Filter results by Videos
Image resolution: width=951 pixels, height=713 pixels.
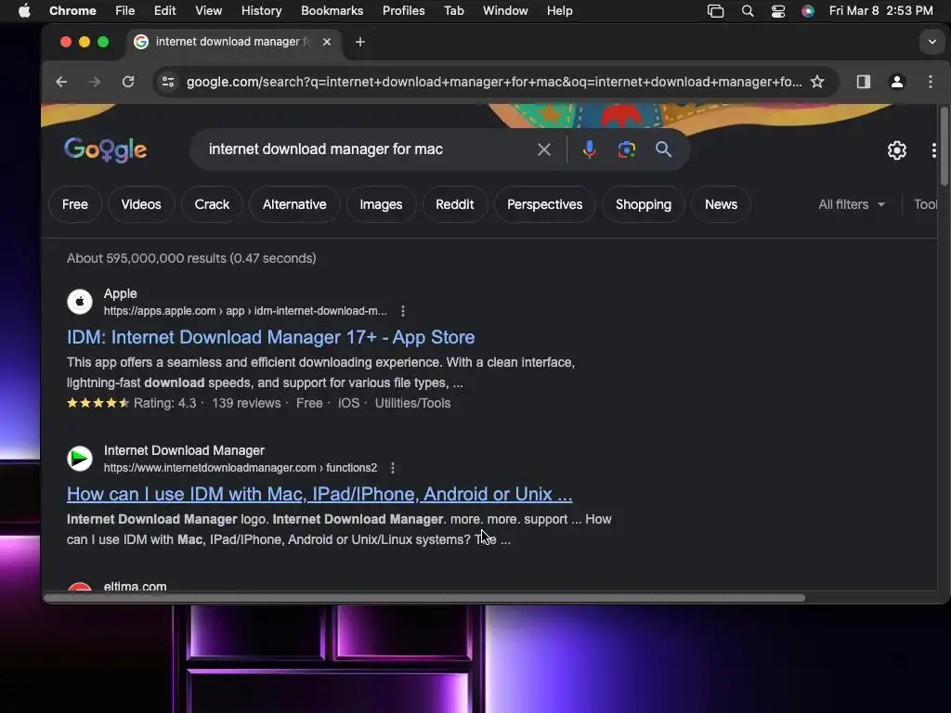click(141, 204)
